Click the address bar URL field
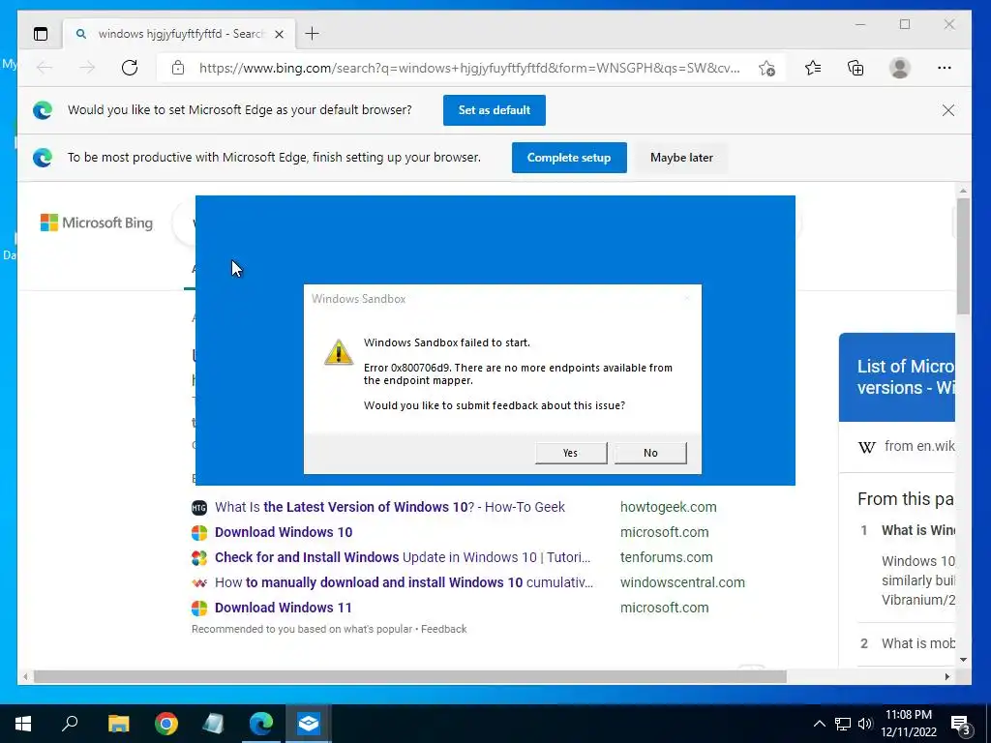The width and height of the screenshot is (991, 743). click(469, 69)
